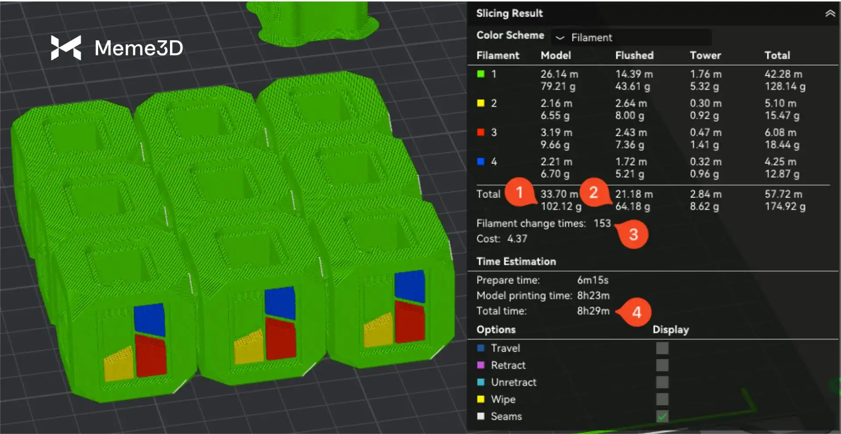Click red annotation marker number 1
The height and width of the screenshot is (434, 841).
[519, 192]
